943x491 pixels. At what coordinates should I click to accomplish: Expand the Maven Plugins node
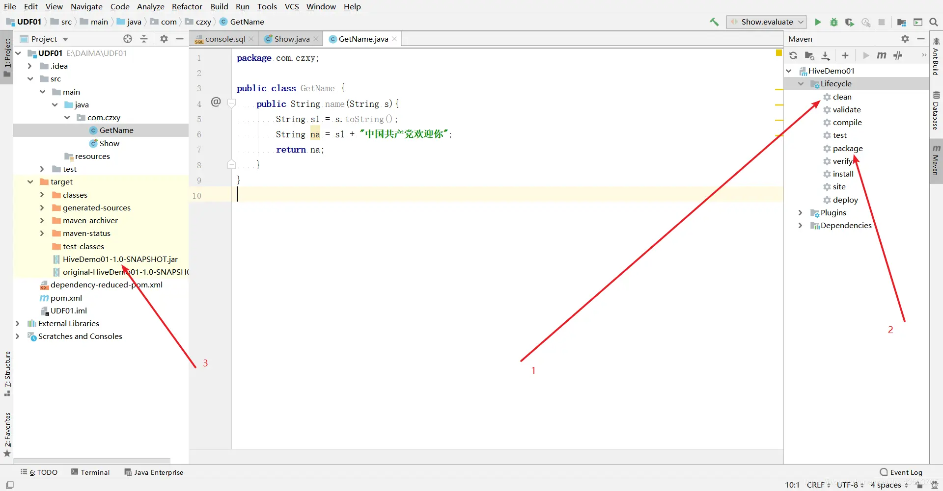pyautogui.click(x=801, y=213)
